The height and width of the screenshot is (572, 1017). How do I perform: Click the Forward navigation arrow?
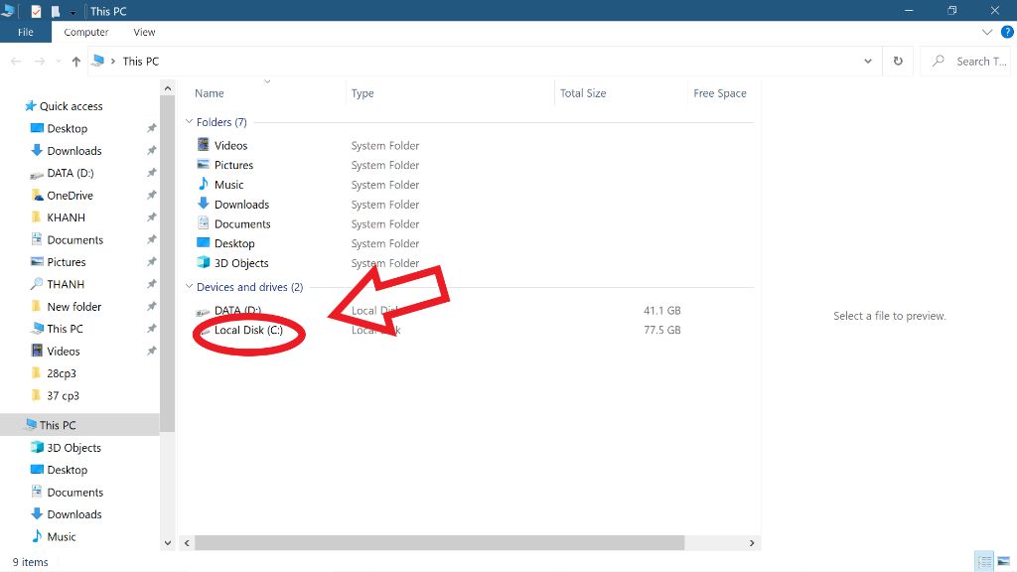pyautogui.click(x=40, y=61)
